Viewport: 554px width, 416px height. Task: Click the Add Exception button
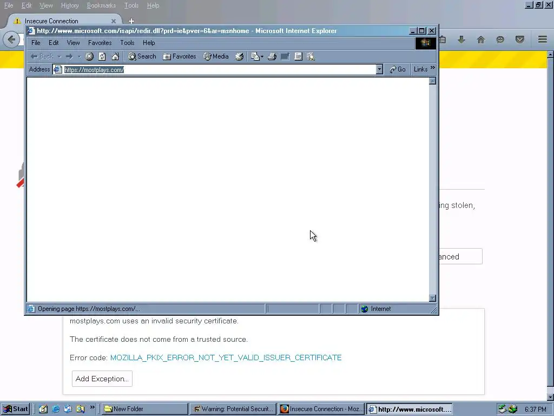[102, 379]
